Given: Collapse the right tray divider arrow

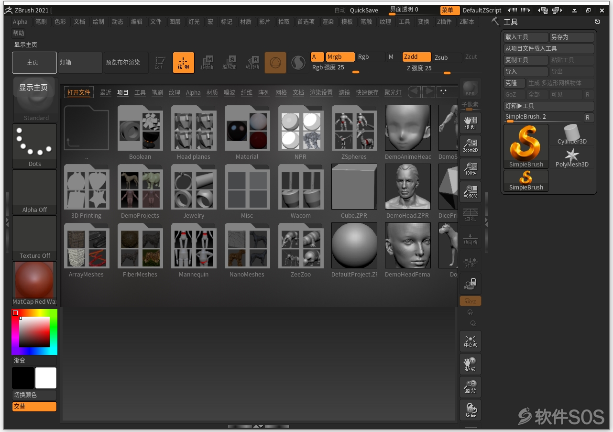Looking at the screenshot, I should tap(486, 222).
